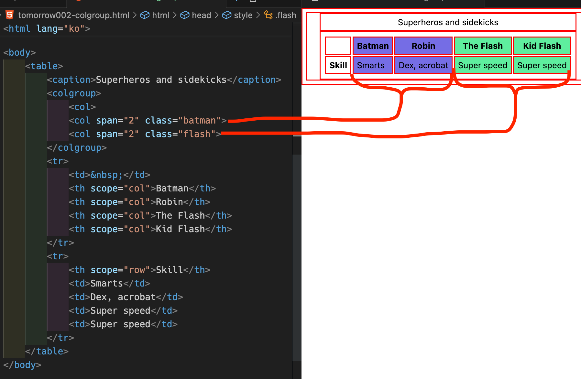The height and width of the screenshot is (379, 581).
Task: Click the col class="flash" code line
Action: (145, 134)
